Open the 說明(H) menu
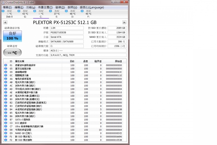The image size is (217, 145). point(72,7)
